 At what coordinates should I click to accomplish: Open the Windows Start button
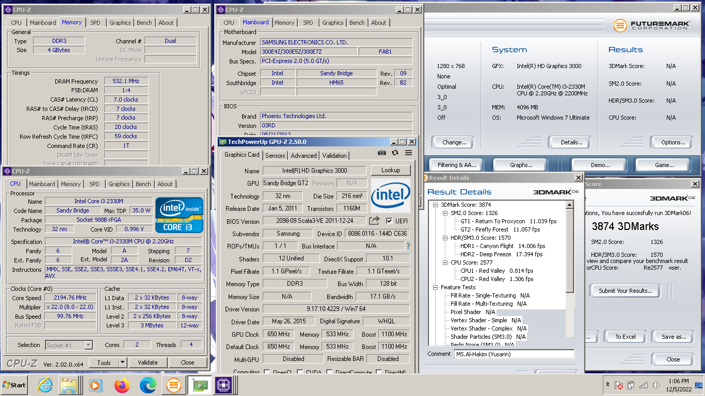(14, 385)
